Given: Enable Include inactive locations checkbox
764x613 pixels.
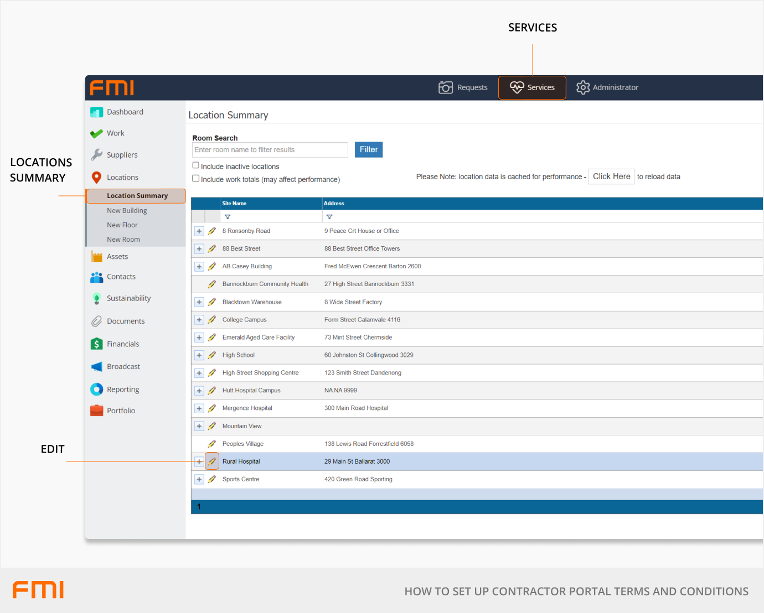Looking at the screenshot, I should tap(195, 165).
